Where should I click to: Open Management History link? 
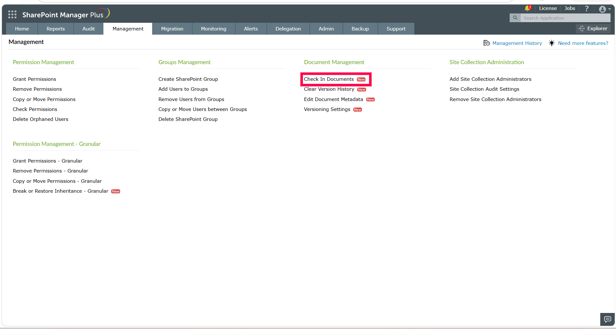tap(517, 43)
